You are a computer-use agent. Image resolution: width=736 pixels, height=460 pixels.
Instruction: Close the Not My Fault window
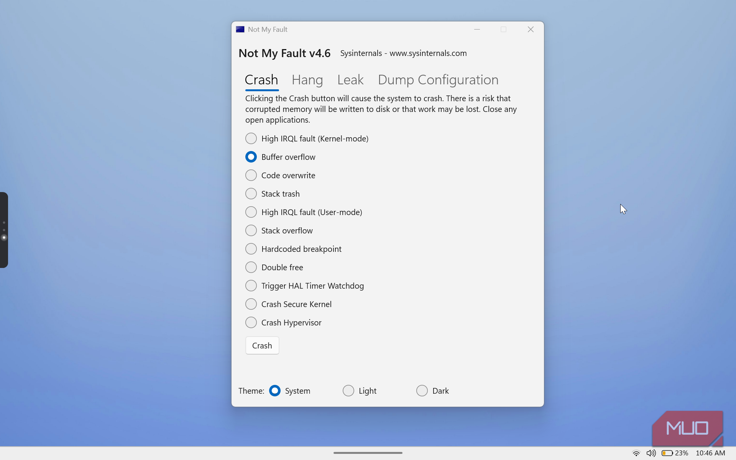point(531,30)
